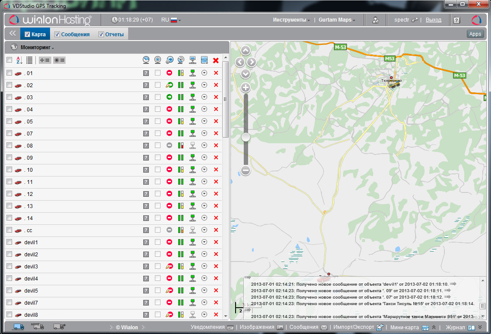This screenshot has height=334, width=491.
Task: Click the unit list scrollbar down arrow
Action: tap(226, 316)
